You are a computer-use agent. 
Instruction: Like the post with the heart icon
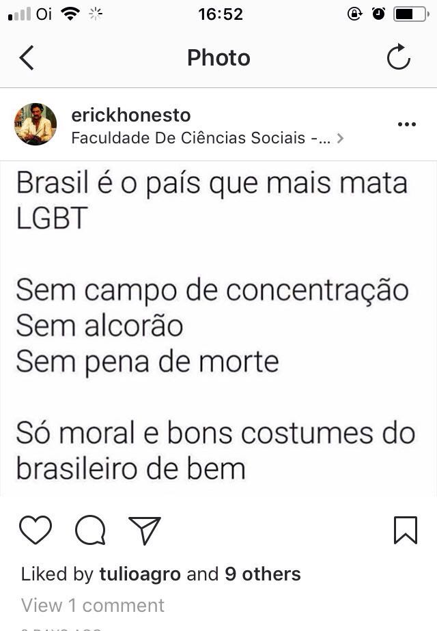[x=36, y=530]
